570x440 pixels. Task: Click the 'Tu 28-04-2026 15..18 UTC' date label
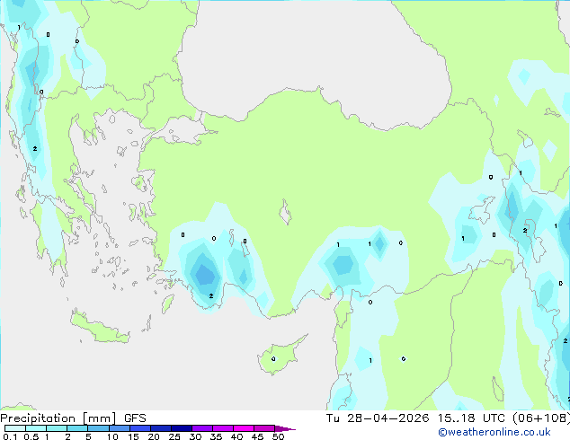(x=415, y=418)
